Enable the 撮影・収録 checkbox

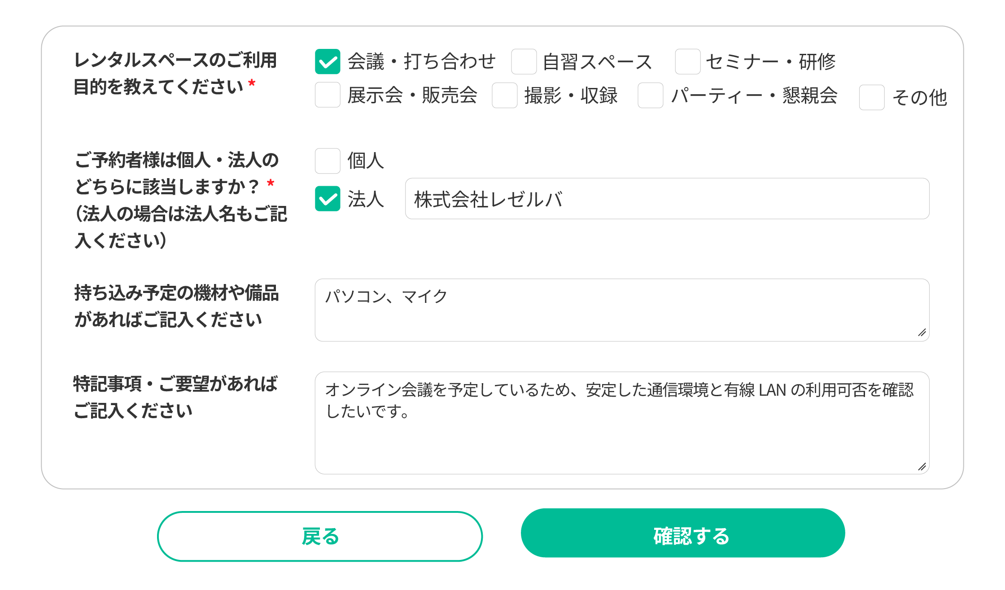(x=504, y=95)
